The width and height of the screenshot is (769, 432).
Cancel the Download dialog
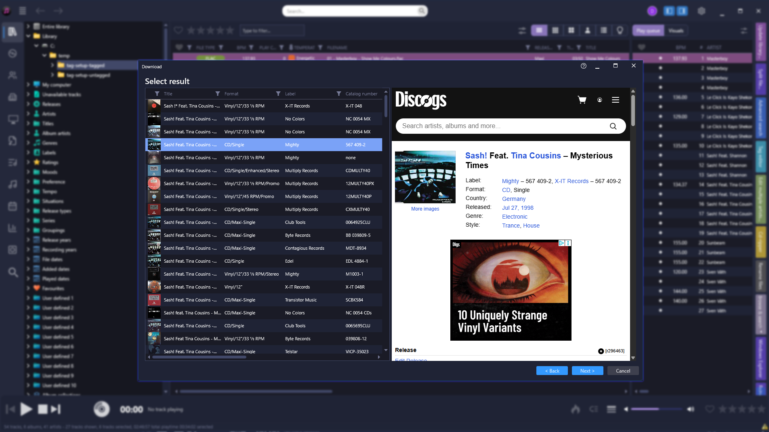point(623,371)
